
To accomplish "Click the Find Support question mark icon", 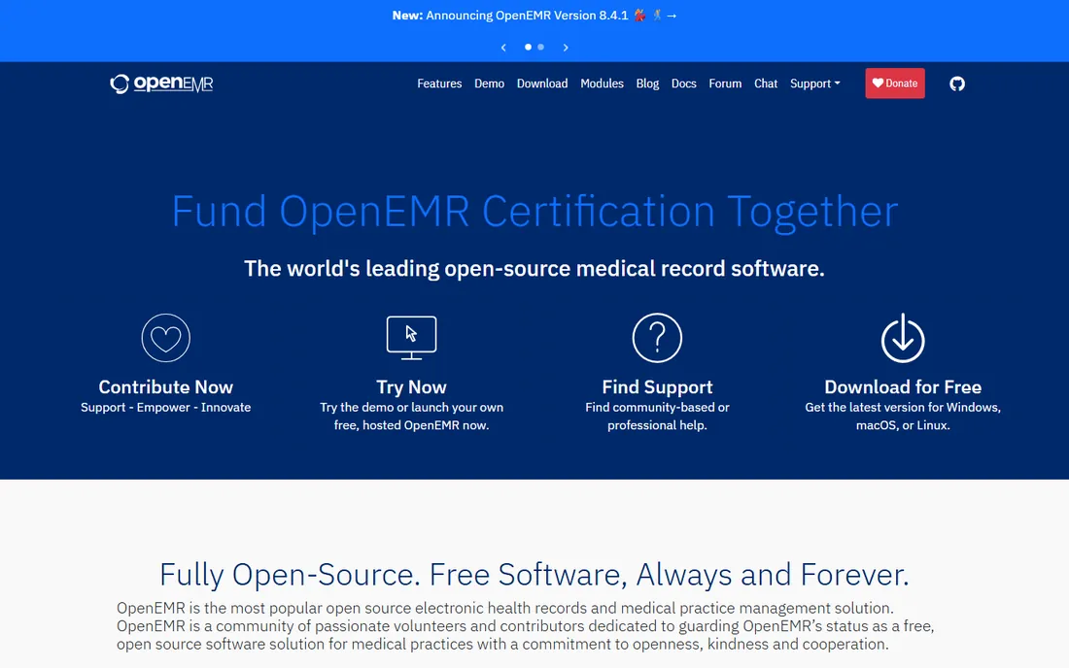I will pyautogui.click(x=657, y=338).
